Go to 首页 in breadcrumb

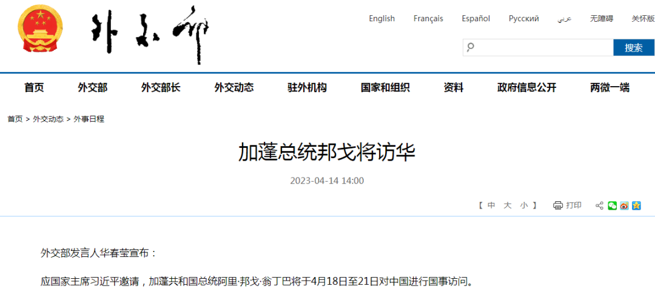15,119
